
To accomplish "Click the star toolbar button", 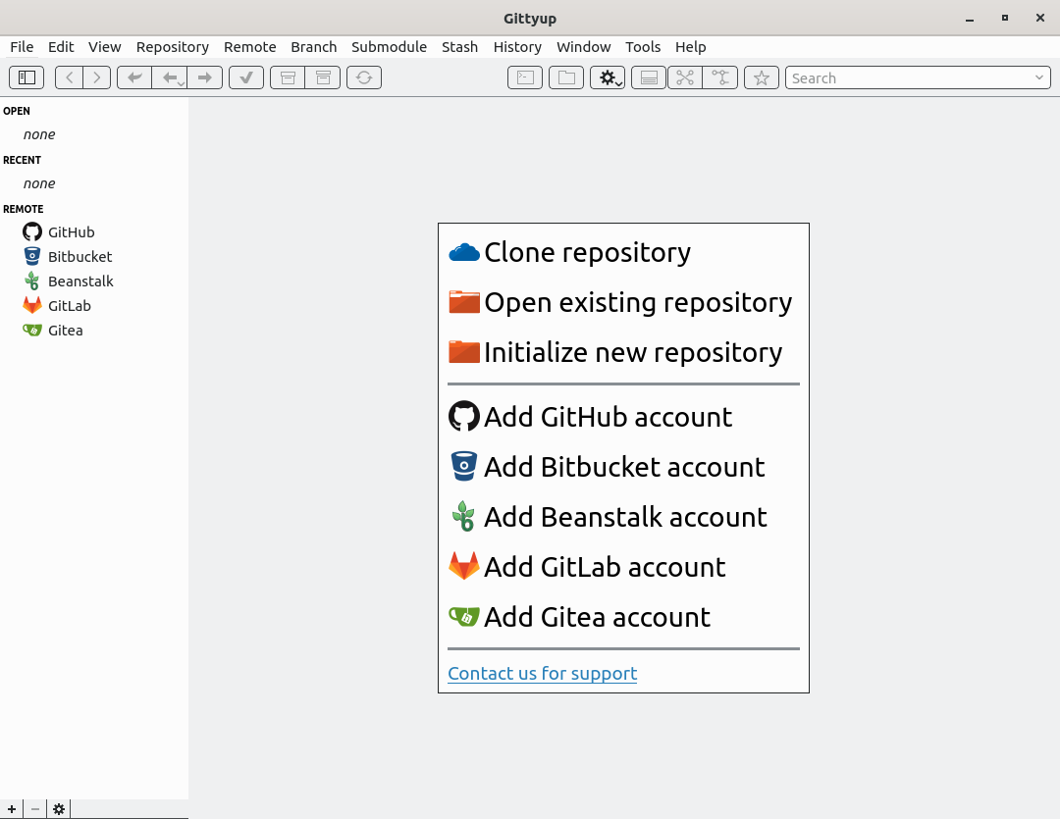I will click(762, 77).
